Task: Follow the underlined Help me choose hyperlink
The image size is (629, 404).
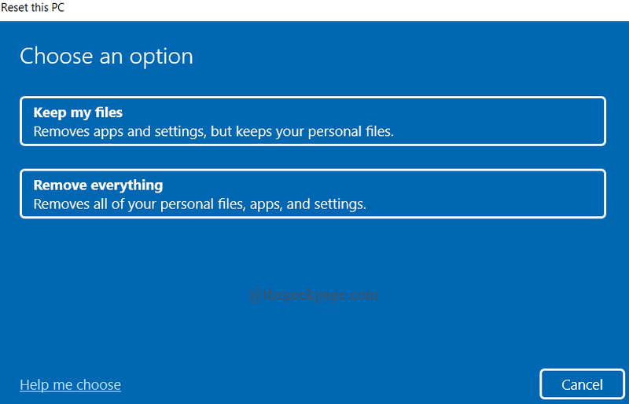Action: click(70, 384)
